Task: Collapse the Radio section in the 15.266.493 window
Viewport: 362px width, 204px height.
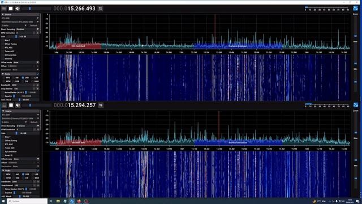Action: [x=3, y=74]
